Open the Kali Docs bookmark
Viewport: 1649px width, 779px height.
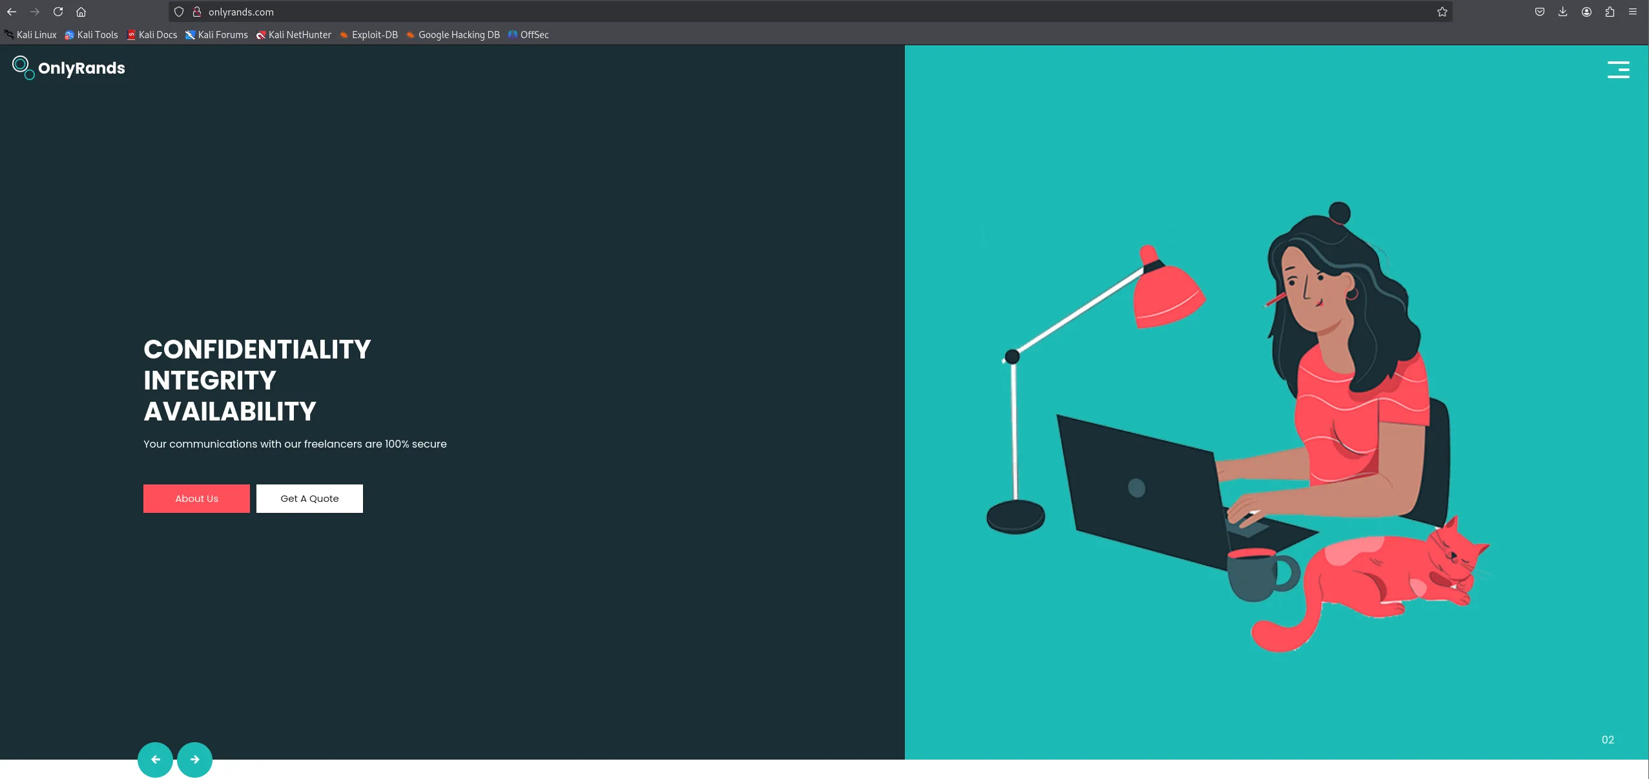point(152,35)
